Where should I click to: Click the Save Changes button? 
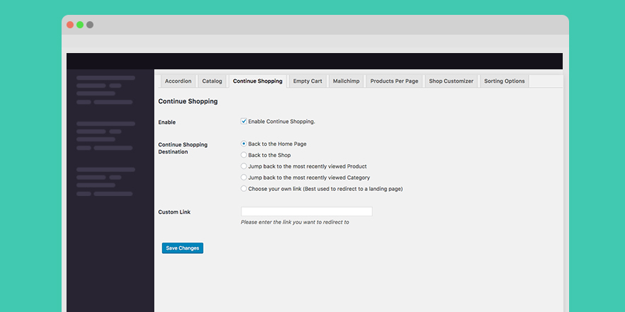coord(183,248)
